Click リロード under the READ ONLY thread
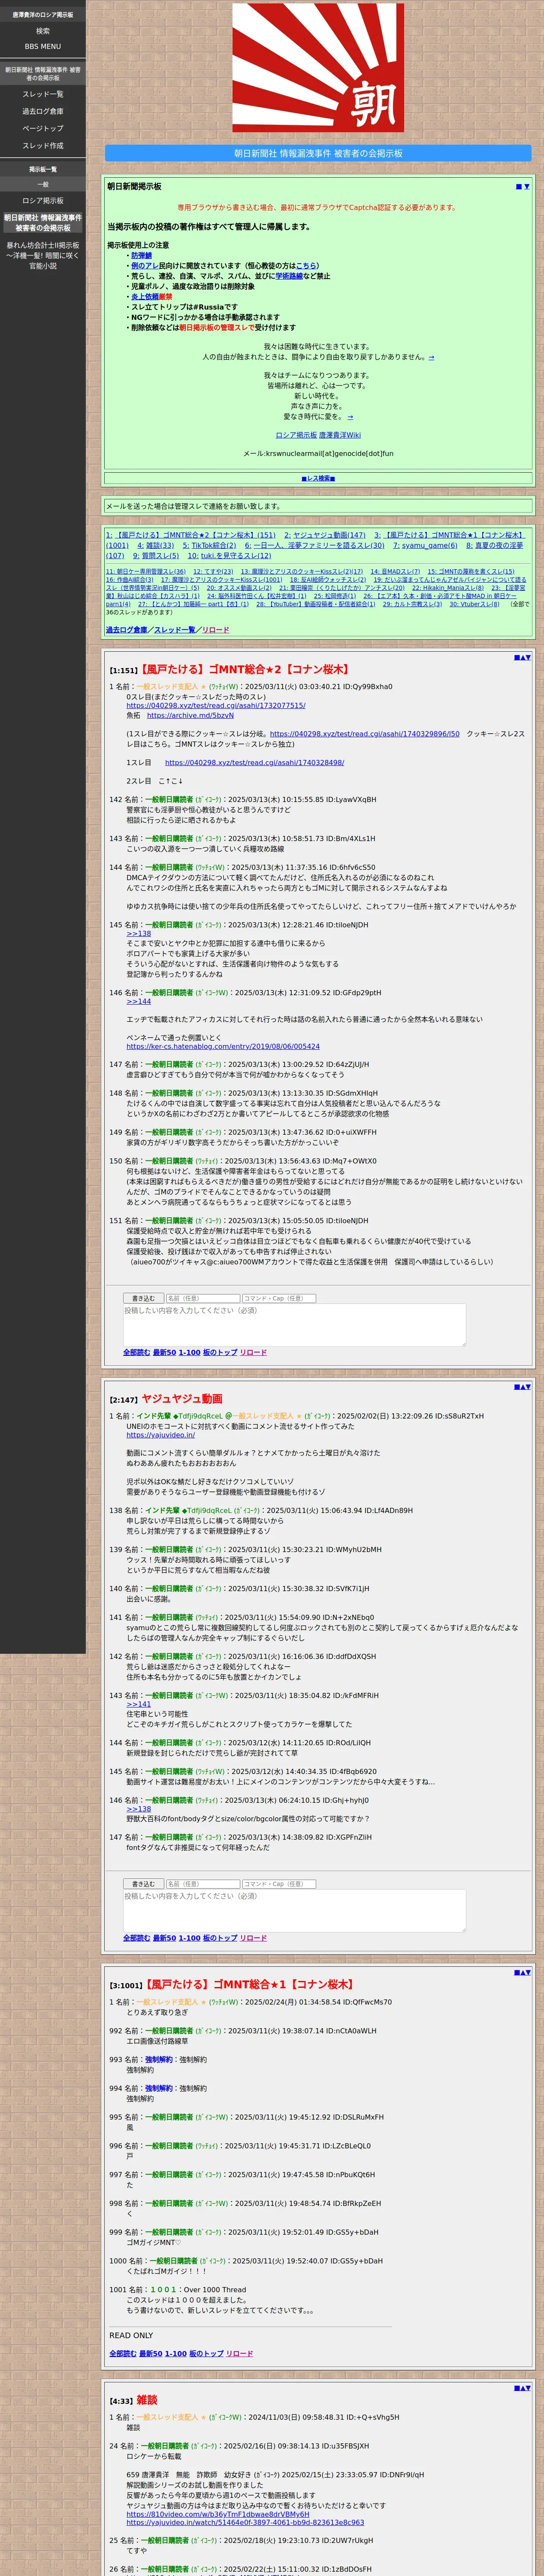544x2576 pixels. [239, 2354]
